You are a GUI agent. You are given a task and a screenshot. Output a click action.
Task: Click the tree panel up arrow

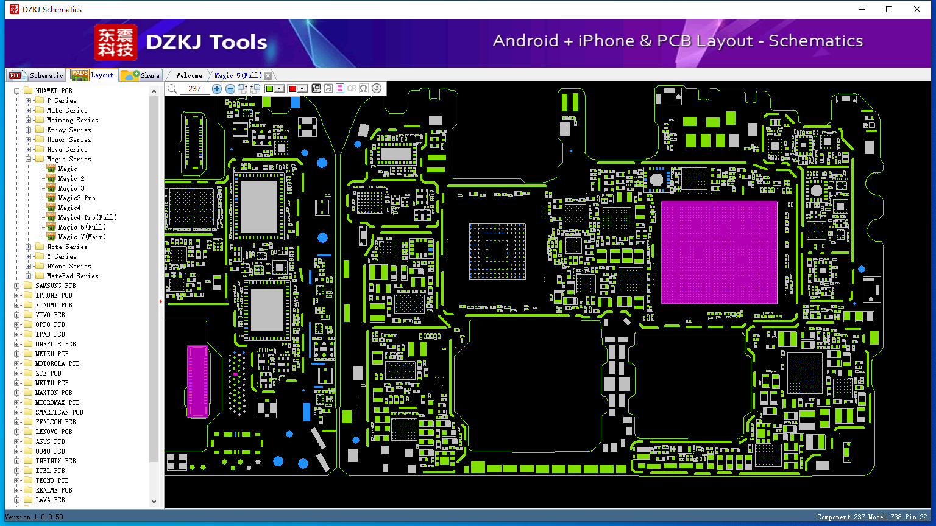click(154, 91)
